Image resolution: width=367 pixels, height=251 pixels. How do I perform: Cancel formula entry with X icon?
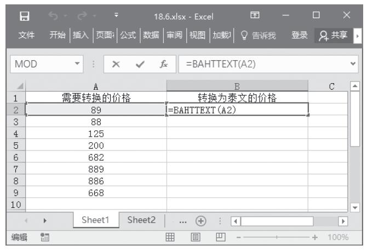point(116,63)
